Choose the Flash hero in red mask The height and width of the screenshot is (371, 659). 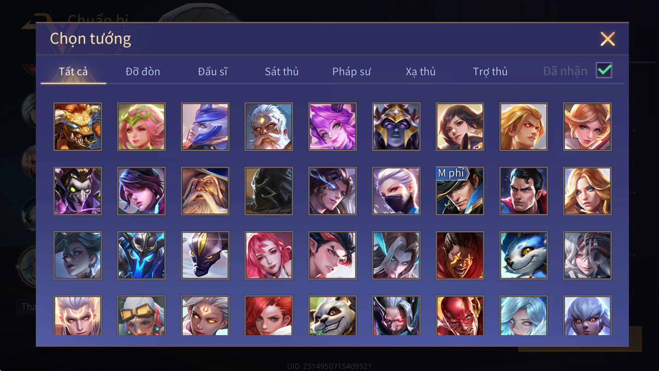coord(460,315)
